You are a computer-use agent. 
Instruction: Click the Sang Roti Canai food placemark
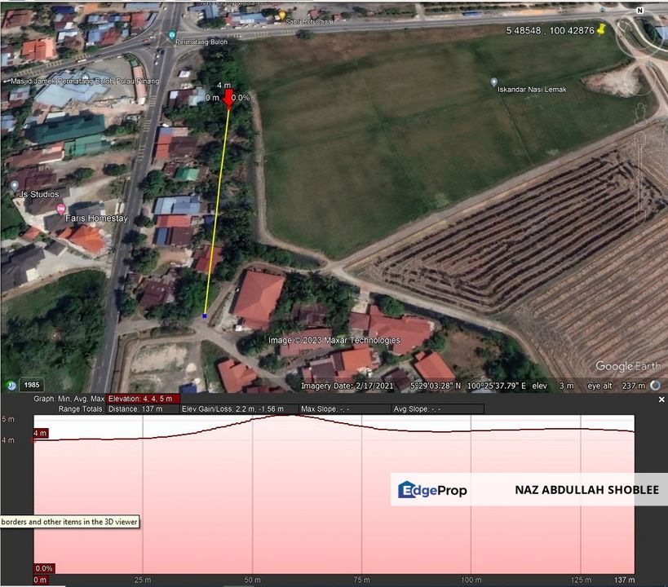pos(283,14)
